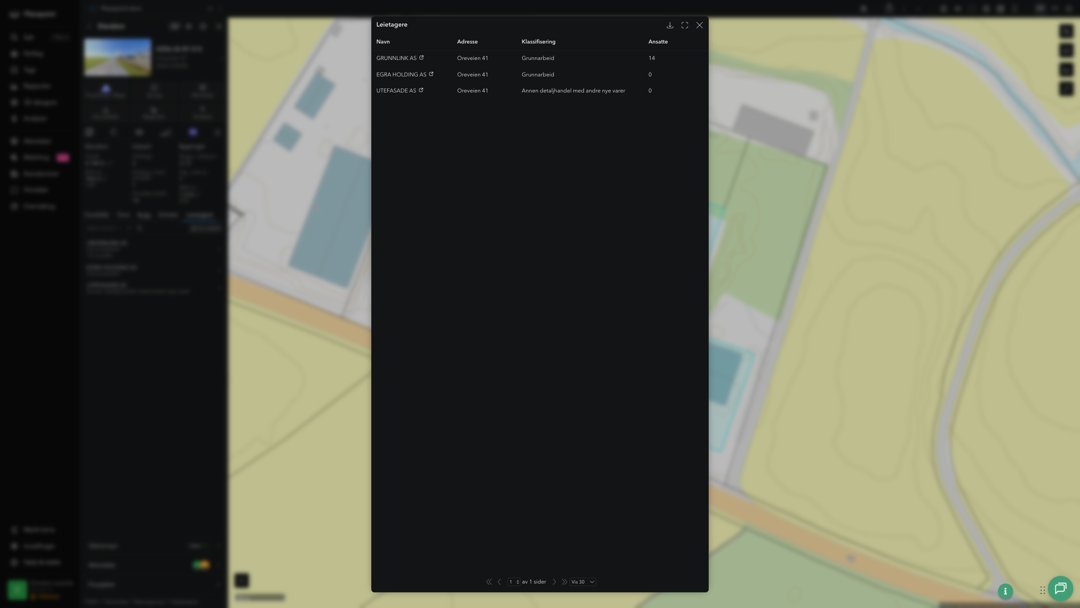1080x608 pixels.
Task: Sort by the Navn column header
Action: [x=383, y=42]
